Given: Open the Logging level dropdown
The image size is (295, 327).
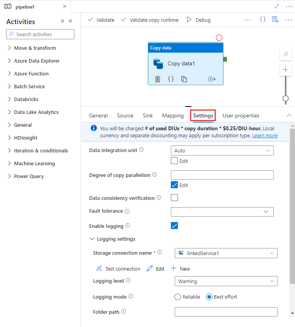Looking at the screenshot, I should point(226,281).
